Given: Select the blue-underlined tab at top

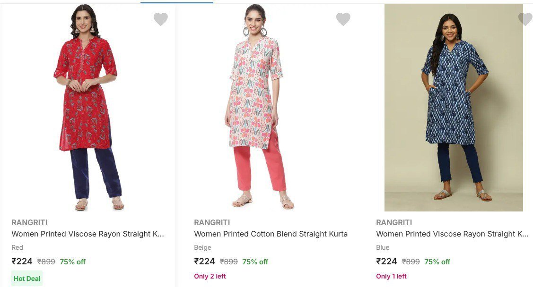Looking at the screenshot, I should (177, 2).
